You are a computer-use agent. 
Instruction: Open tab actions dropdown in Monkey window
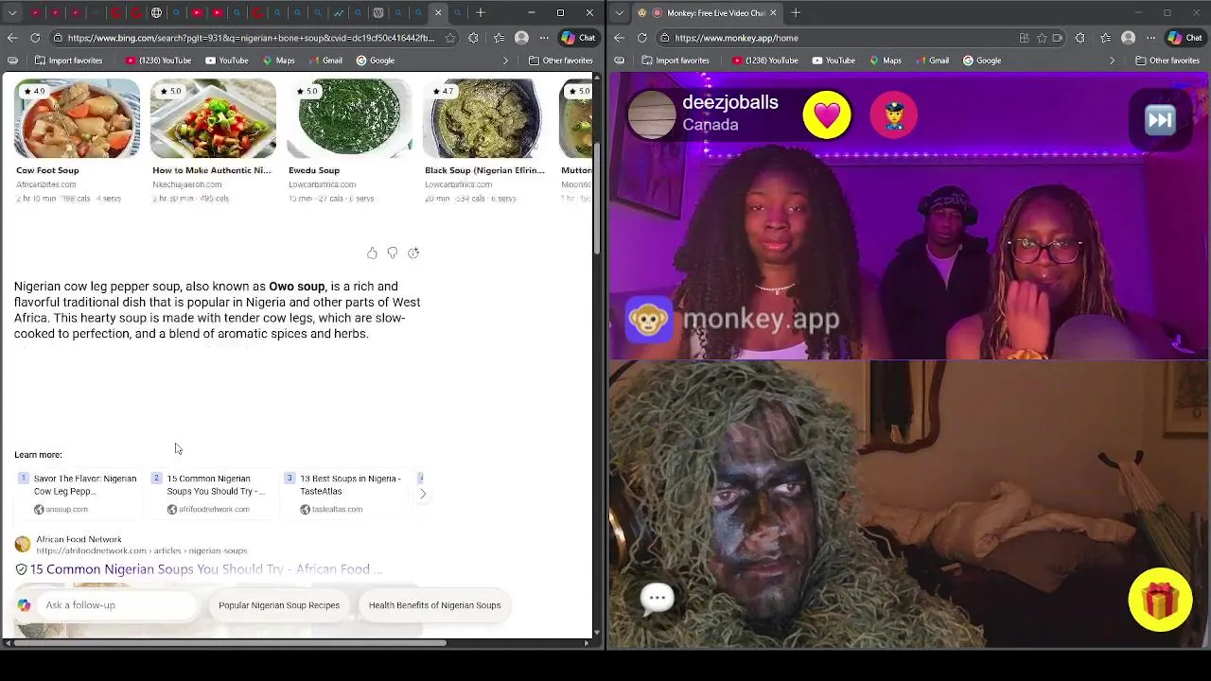point(620,12)
